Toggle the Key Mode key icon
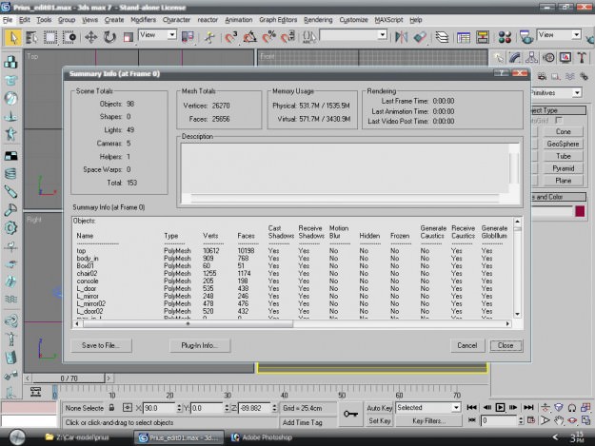 (350, 414)
